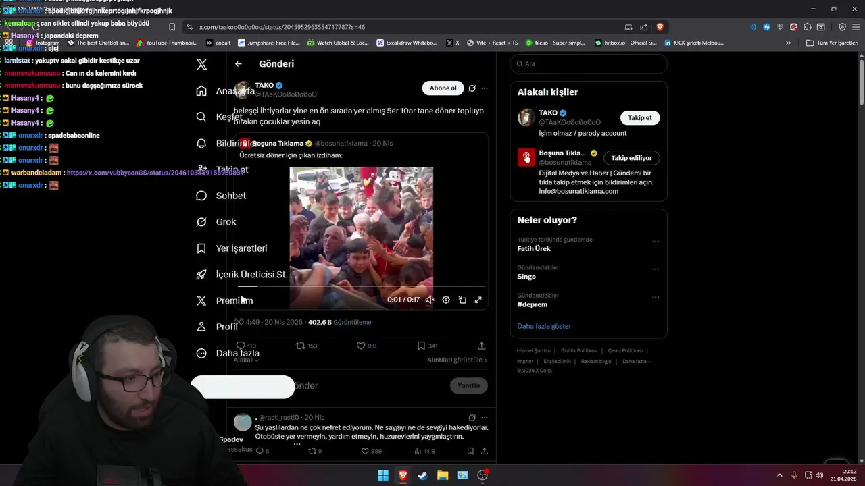Share the main tweet

coord(482,346)
